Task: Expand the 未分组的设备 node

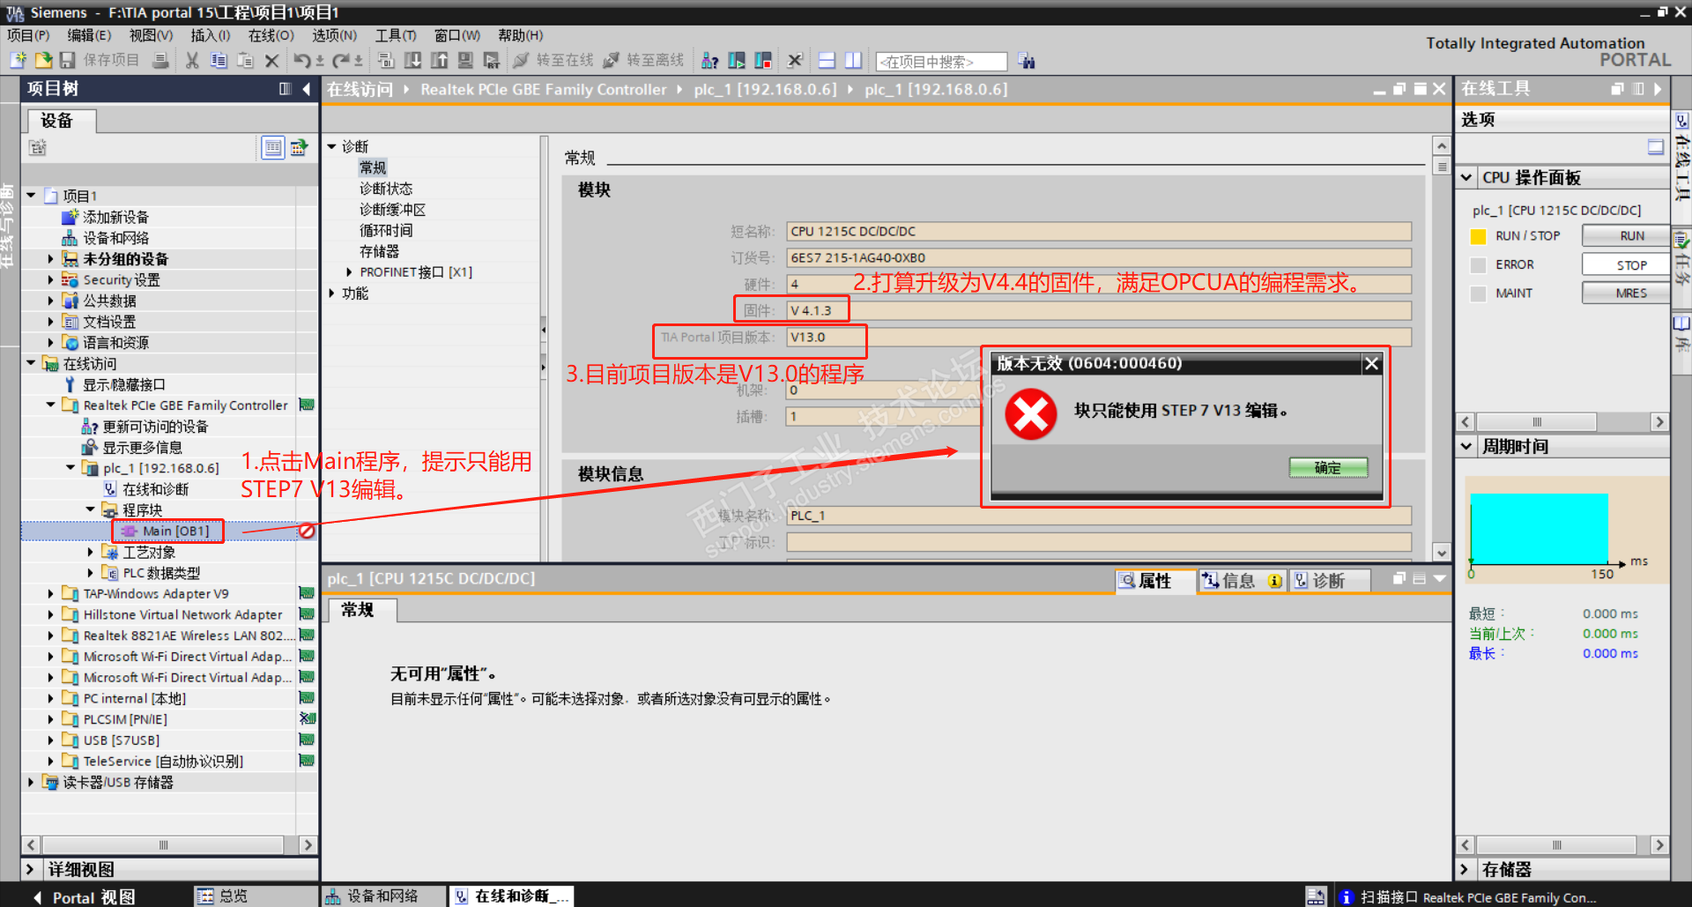Action: (51, 259)
